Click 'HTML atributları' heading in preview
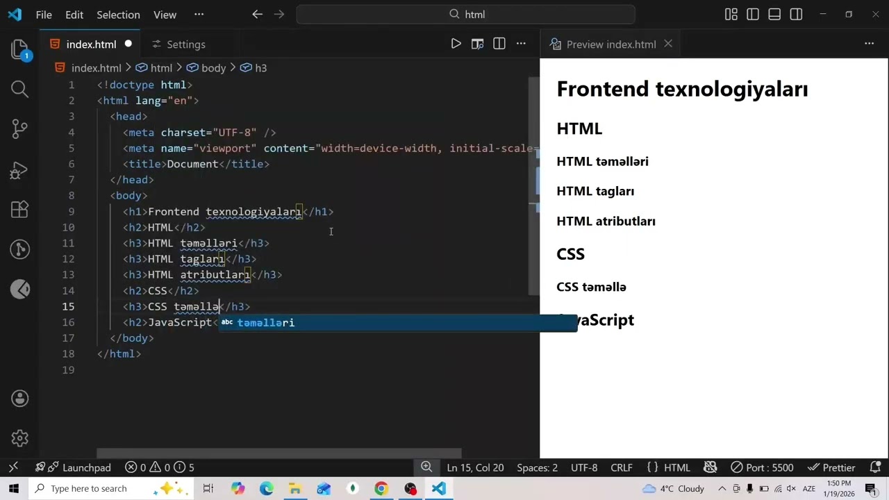This screenshot has width=889, height=500. pyautogui.click(x=606, y=221)
